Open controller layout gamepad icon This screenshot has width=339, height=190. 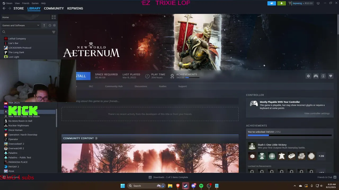click(316, 76)
